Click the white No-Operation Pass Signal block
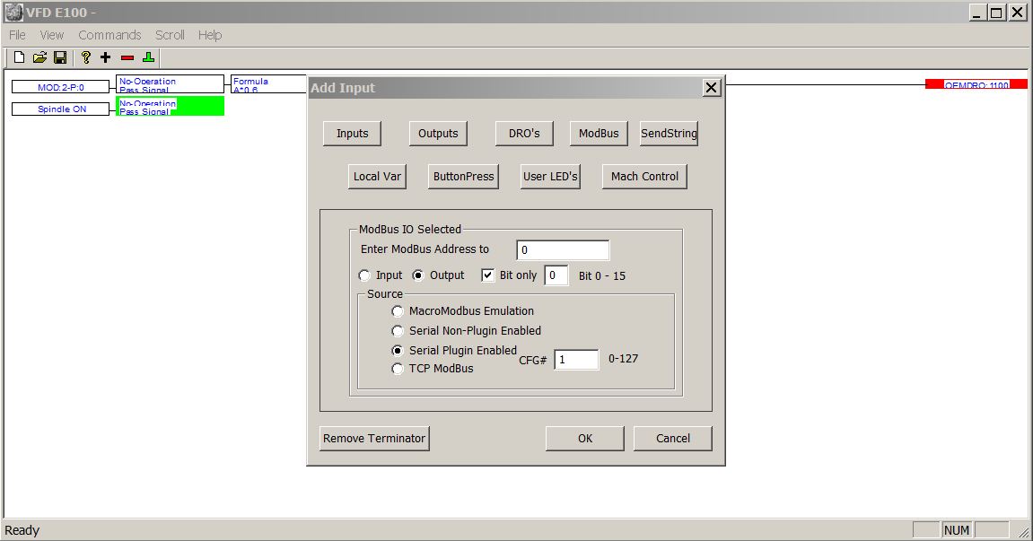1033x541 pixels. (170, 84)
